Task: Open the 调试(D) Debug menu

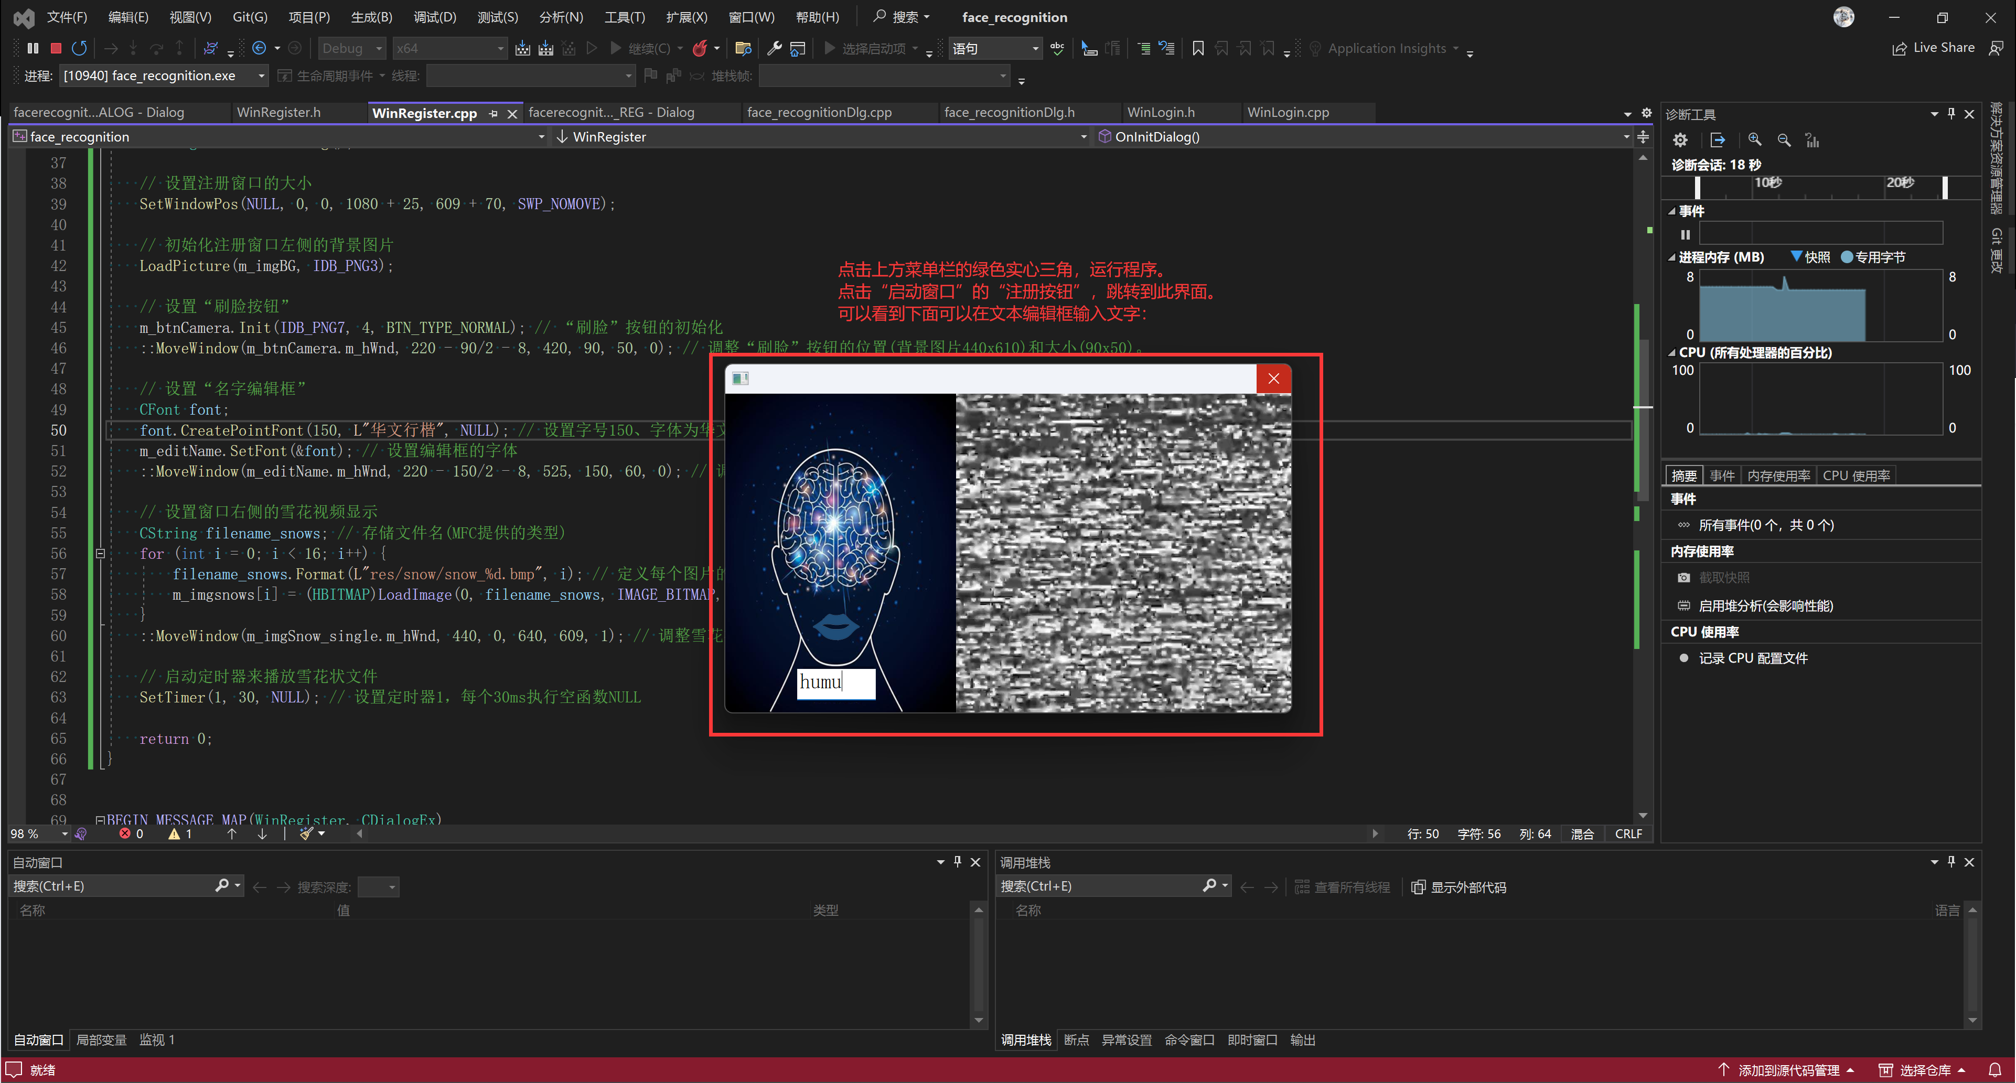Action: click(434, 17)
